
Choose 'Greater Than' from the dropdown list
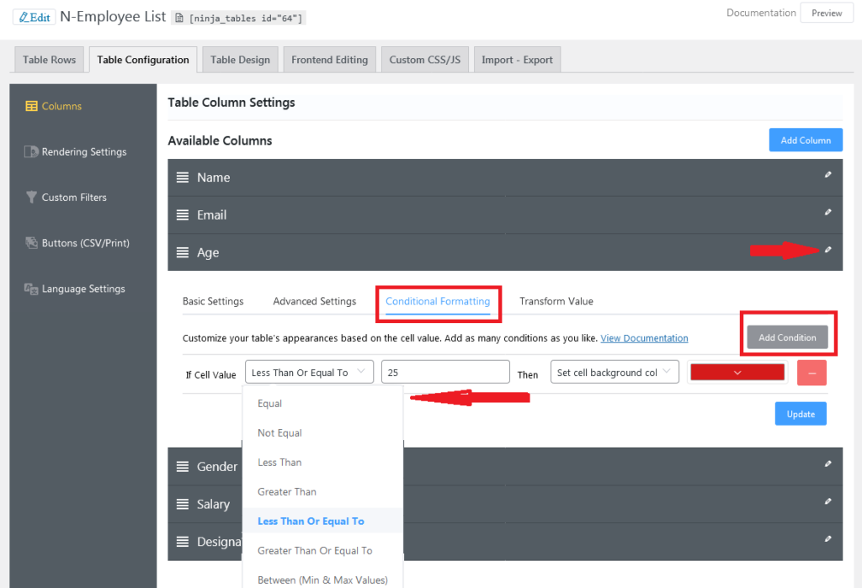point(287,492)
